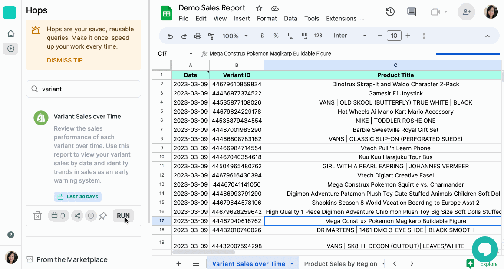Viewport: 504px width, 269px height.
Task: Pin the Variant Sales over Time hop
Action: 103,216
